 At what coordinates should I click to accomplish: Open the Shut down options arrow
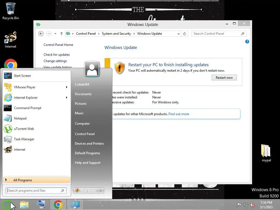(x=101, y=191)
